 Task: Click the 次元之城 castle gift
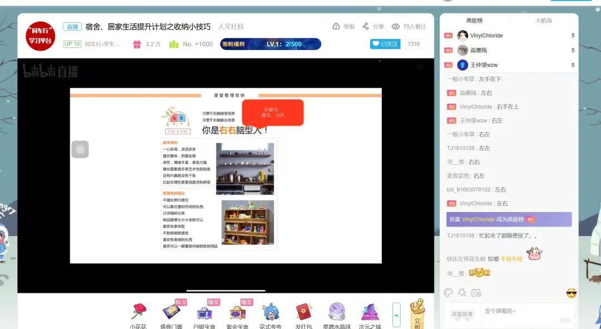coord(370,311)
